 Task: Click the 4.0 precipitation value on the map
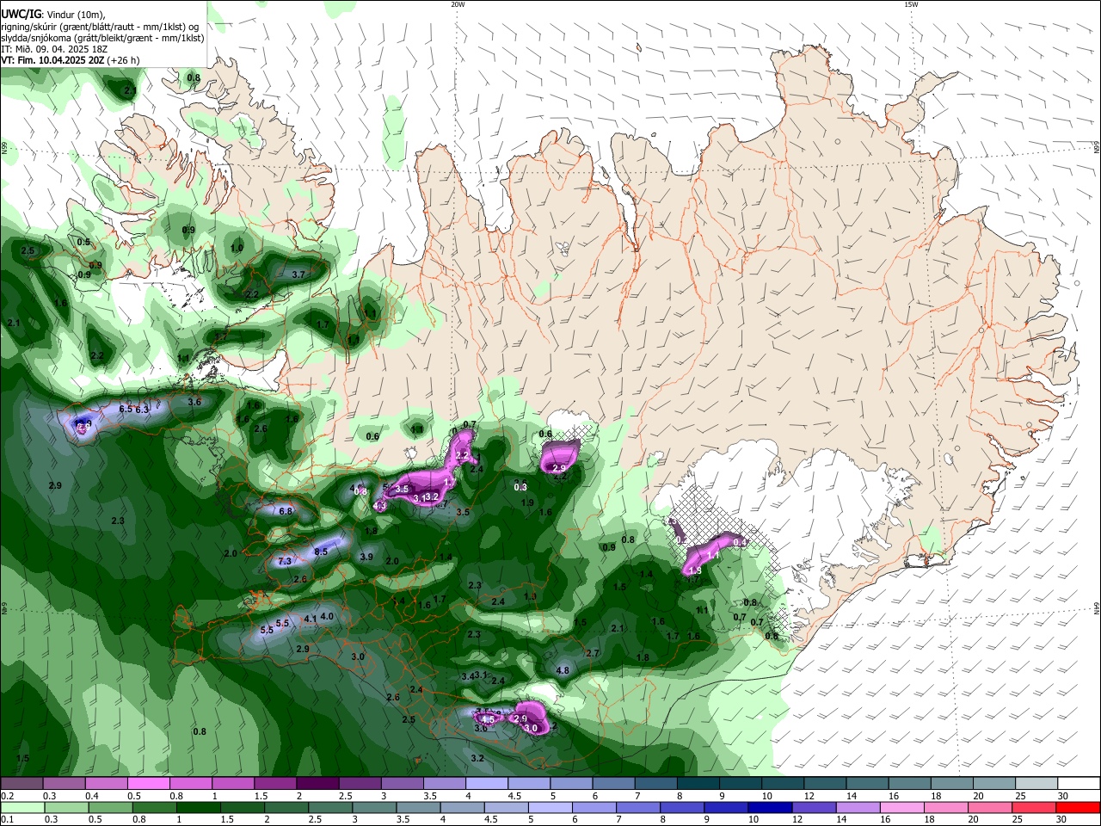[327, 617]
